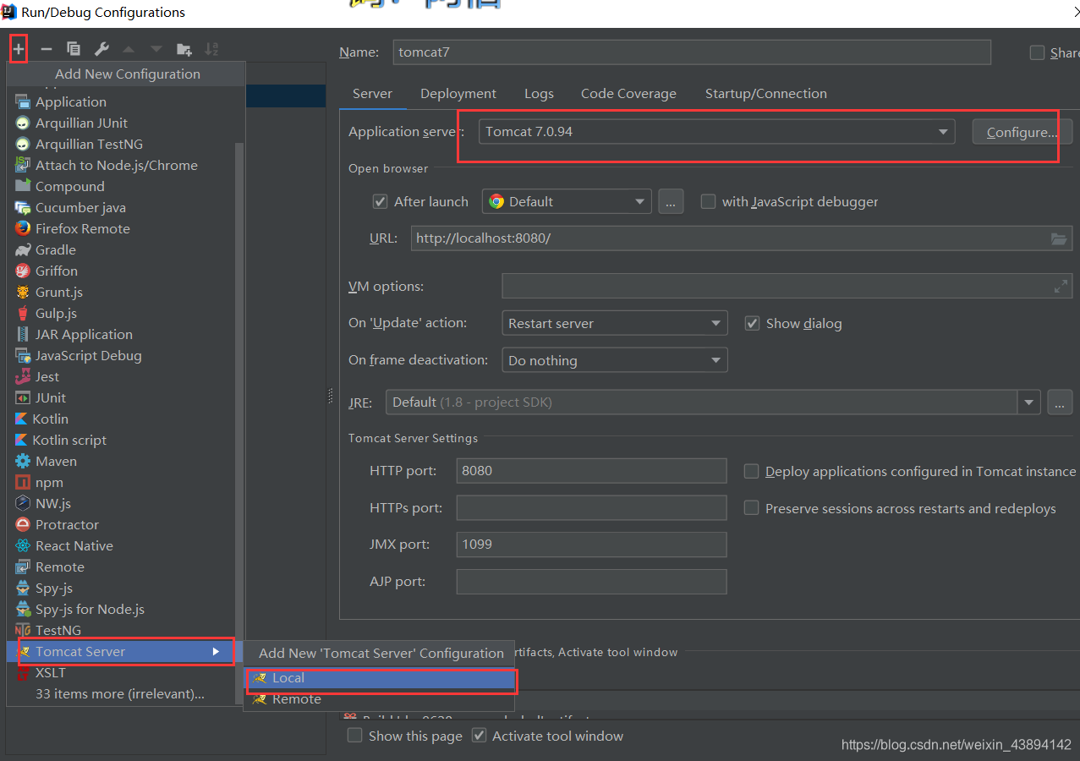The height and width of the screenshot is (761, 1080).
Task: Choose the React Native icon
Action: tap(23, 545)
